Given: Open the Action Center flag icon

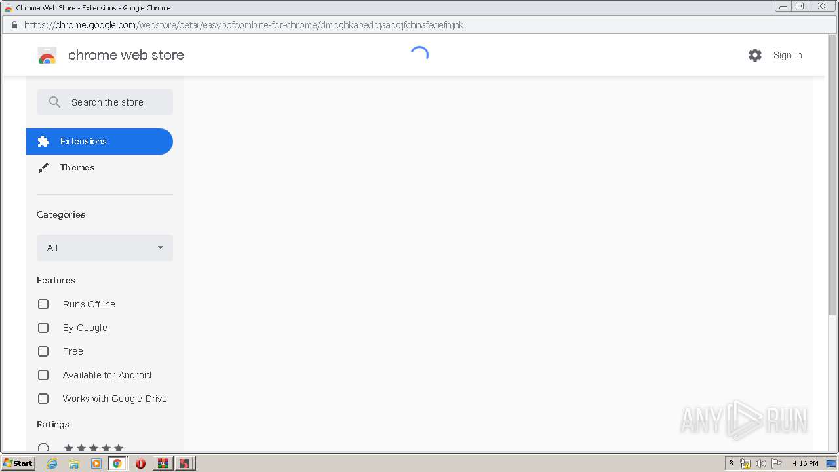Looking at the screenshot, I should tap(777, 463).
